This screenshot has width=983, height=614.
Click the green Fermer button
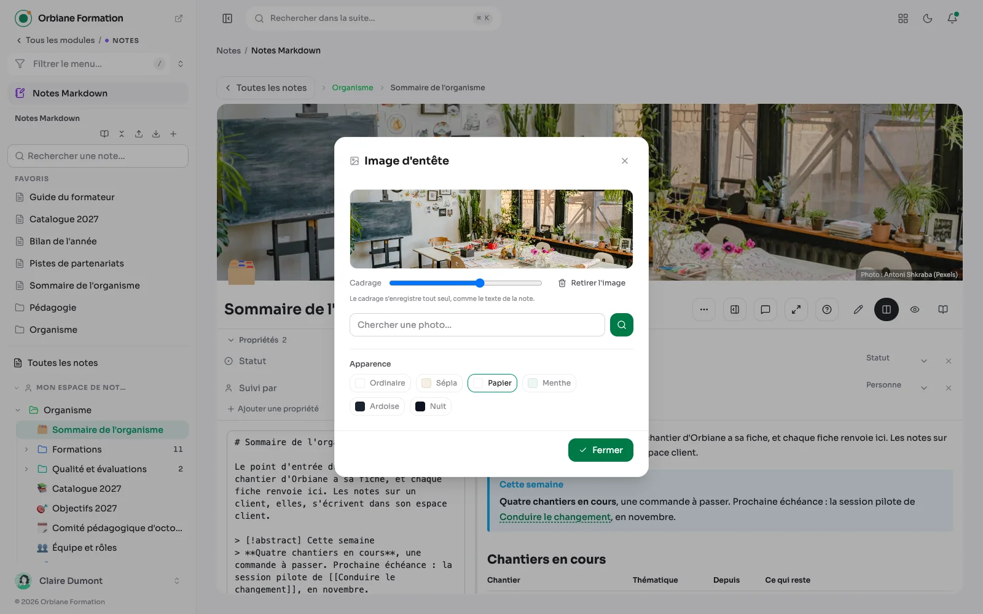[601, 450]
